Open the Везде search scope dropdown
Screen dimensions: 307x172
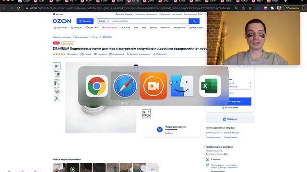(x=104, y=21)
